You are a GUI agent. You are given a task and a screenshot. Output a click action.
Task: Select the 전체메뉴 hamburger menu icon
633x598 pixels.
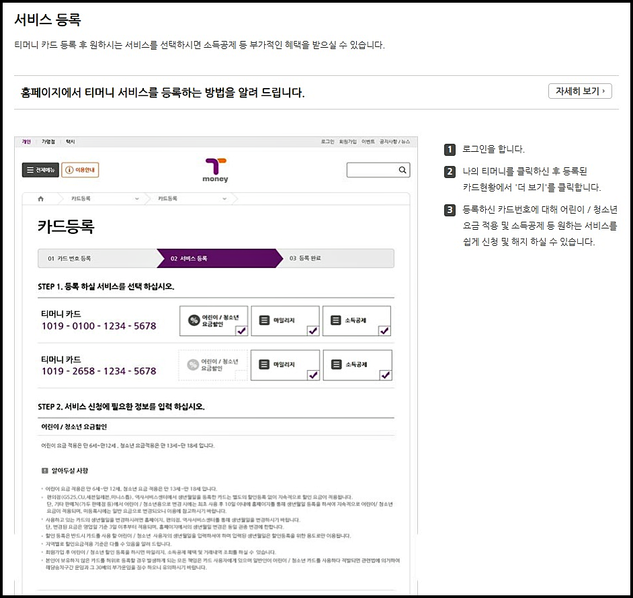32,169
